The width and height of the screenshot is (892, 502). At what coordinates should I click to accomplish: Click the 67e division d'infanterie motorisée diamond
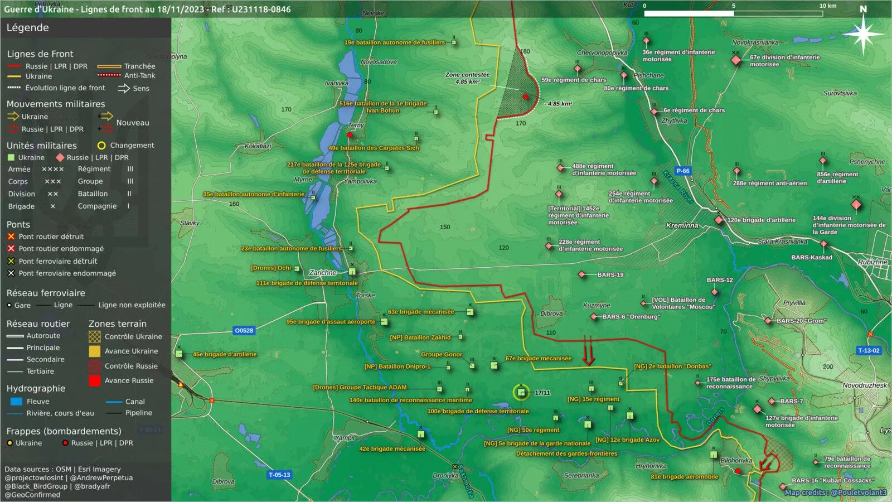[x=736, y=60]
